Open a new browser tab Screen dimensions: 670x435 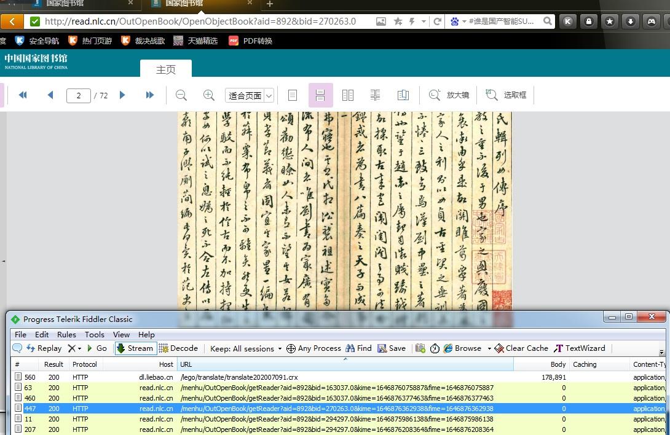[x=270, y=4]
